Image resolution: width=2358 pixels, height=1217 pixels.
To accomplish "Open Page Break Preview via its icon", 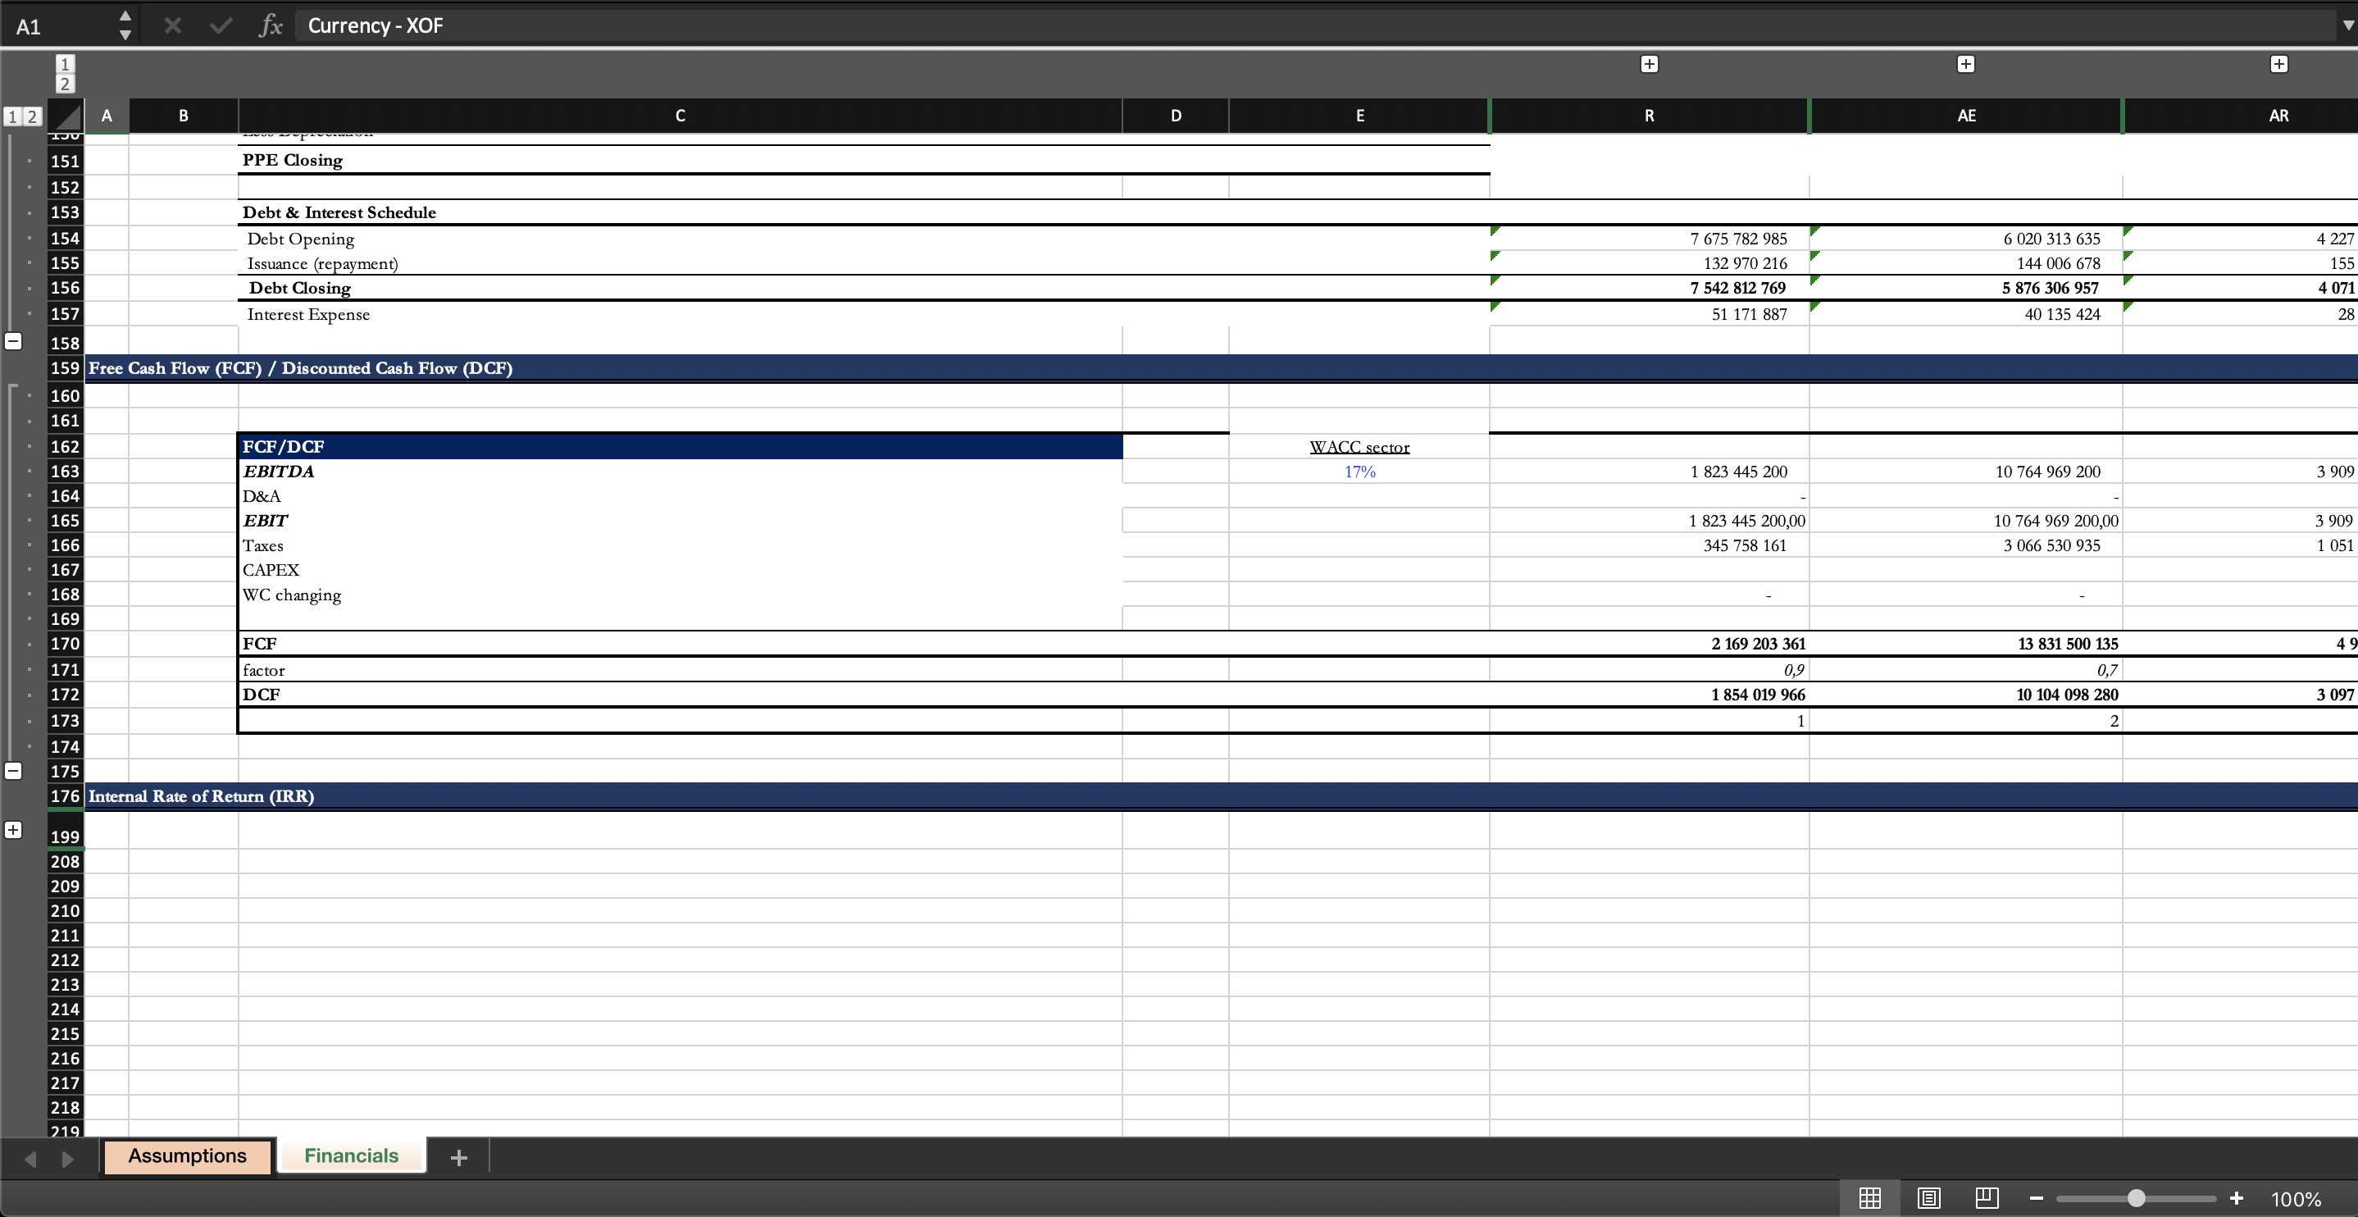I will (1987, 1198).
